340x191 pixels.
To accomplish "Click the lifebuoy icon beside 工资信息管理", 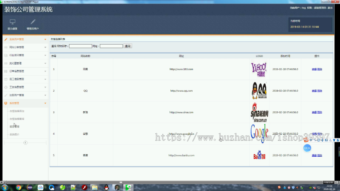I will click(6, 87).
